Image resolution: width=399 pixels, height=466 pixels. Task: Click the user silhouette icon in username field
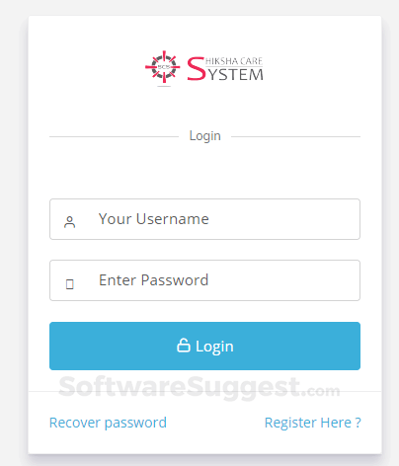coord(69,222)
